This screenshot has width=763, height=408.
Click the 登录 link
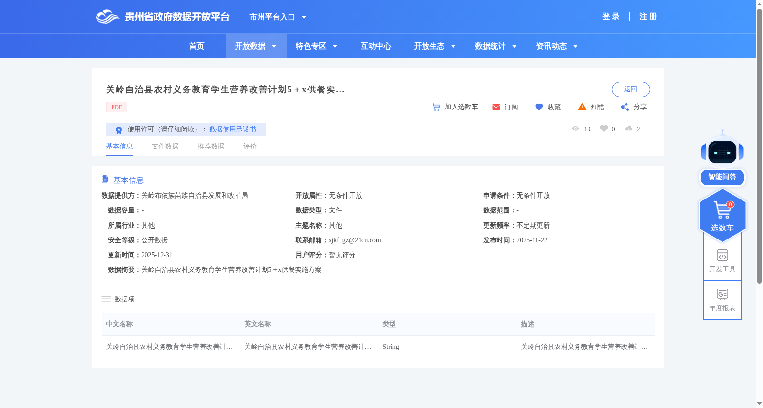(611, 17)
